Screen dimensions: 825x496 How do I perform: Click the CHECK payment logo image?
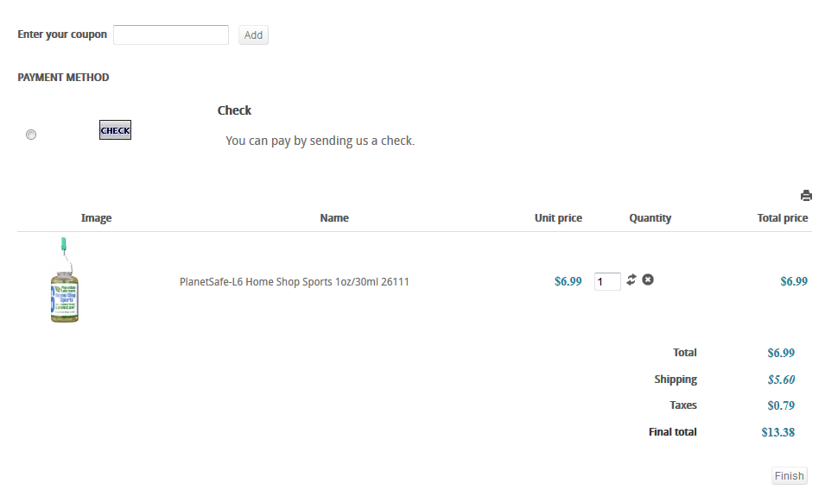point(115,129)
